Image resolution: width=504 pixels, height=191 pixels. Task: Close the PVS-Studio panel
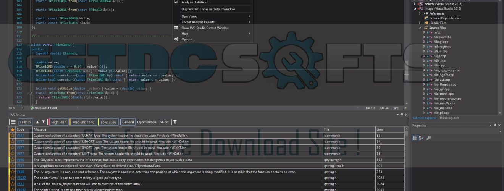406,115
